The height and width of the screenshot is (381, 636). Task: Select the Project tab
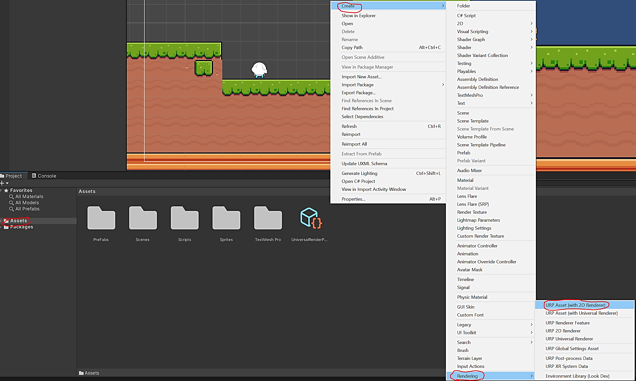[x=13, y=176]
